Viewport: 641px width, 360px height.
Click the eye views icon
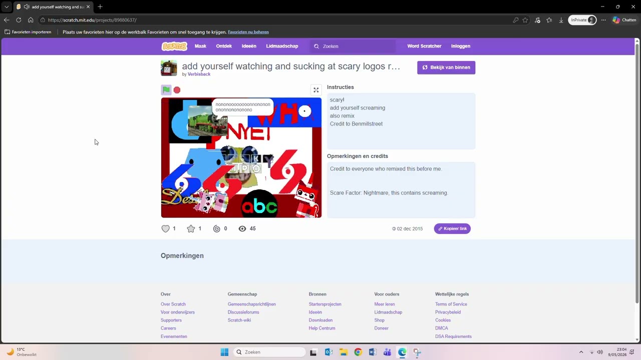point(242,228)
